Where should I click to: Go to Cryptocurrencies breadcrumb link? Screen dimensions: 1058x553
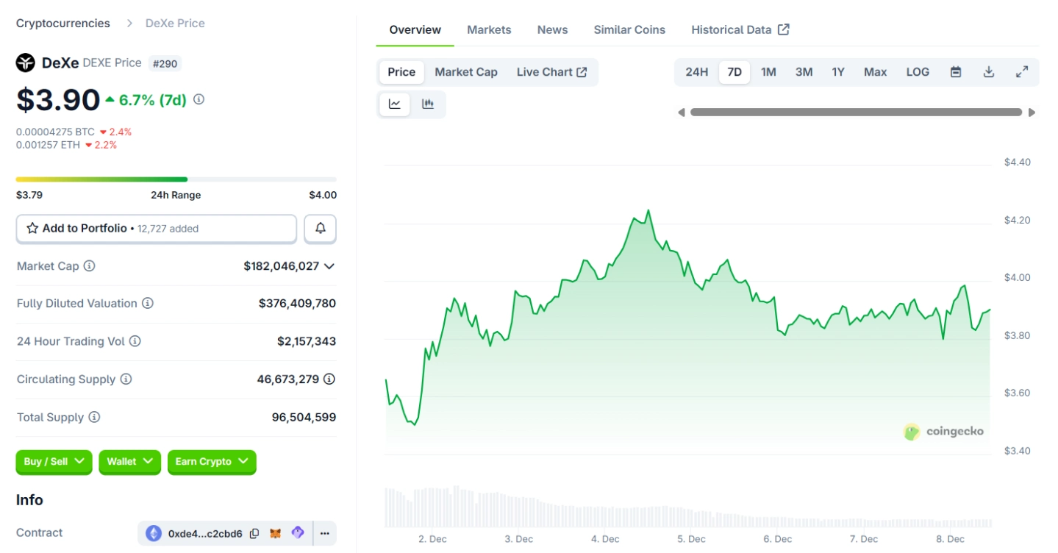tap(63, 24)
